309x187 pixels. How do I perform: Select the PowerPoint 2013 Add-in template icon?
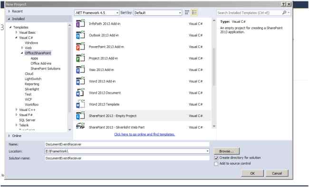click(x=80, y=47)
